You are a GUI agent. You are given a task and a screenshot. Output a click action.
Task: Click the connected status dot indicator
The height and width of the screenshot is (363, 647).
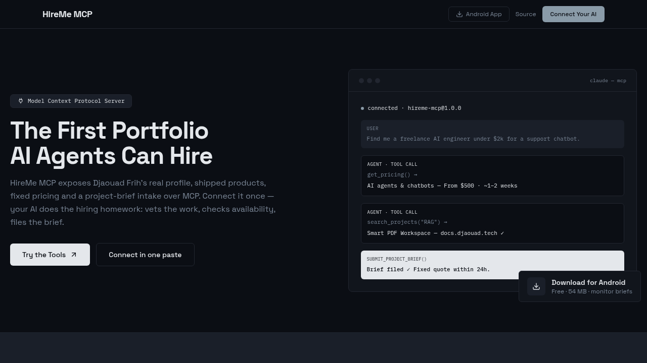pyautogui.click(x=362, y=108)
